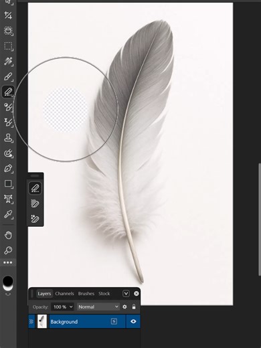Image resolution: width=261 pixels, height=348 pixels.
Task: Select the Hand tool
Action: click(8, 235)
